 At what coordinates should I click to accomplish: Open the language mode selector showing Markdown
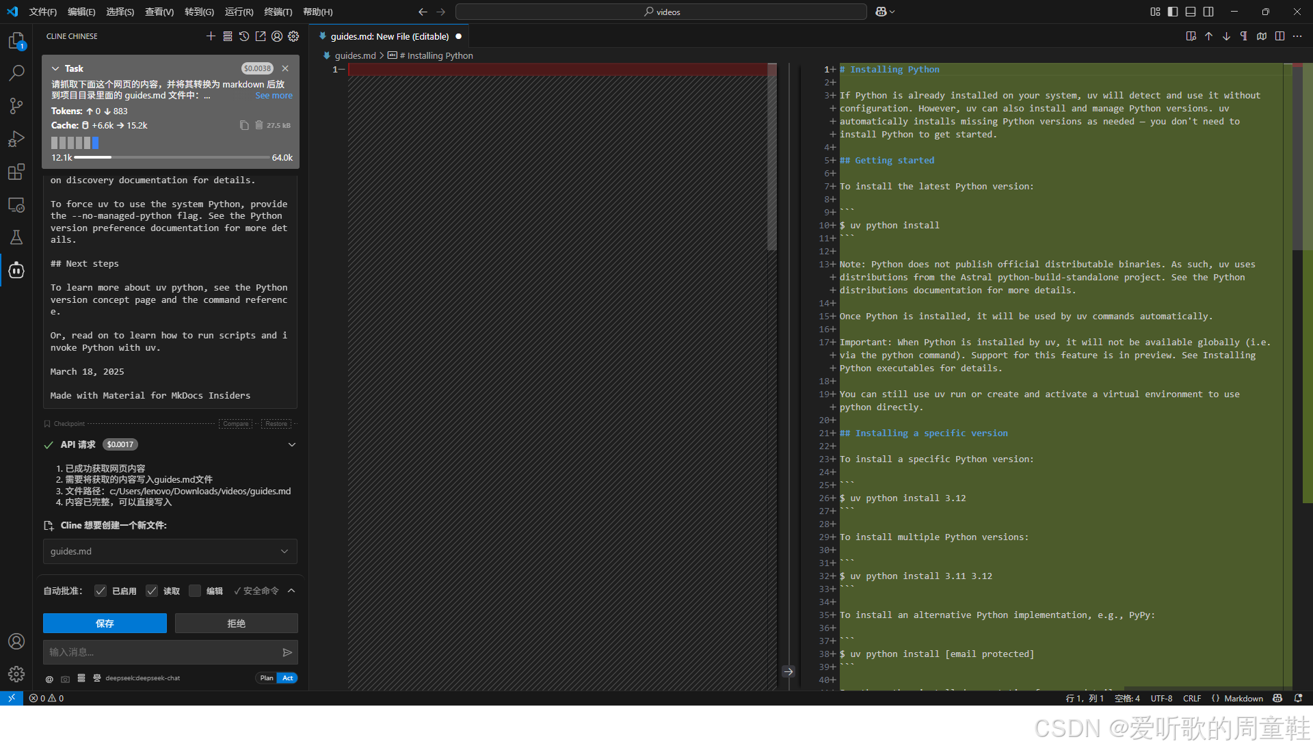click(x=1243, y=698)
